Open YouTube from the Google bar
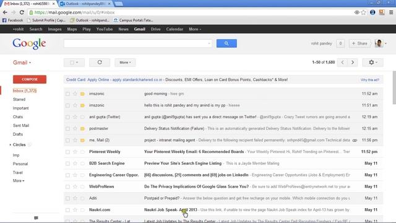Screen dimensions: 396x223 (x=105, y=29)
